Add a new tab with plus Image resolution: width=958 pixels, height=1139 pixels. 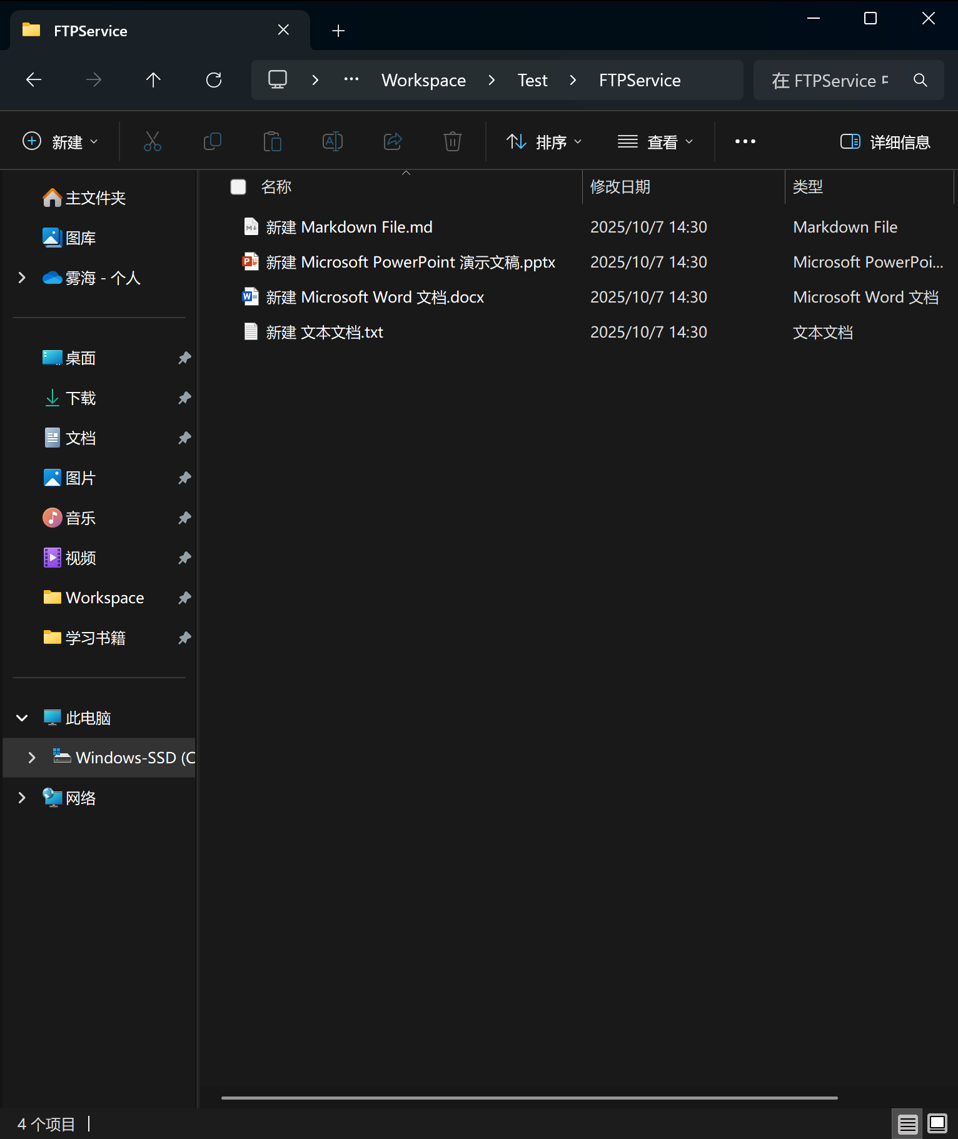pyautogui.click(x=338, y=31)
